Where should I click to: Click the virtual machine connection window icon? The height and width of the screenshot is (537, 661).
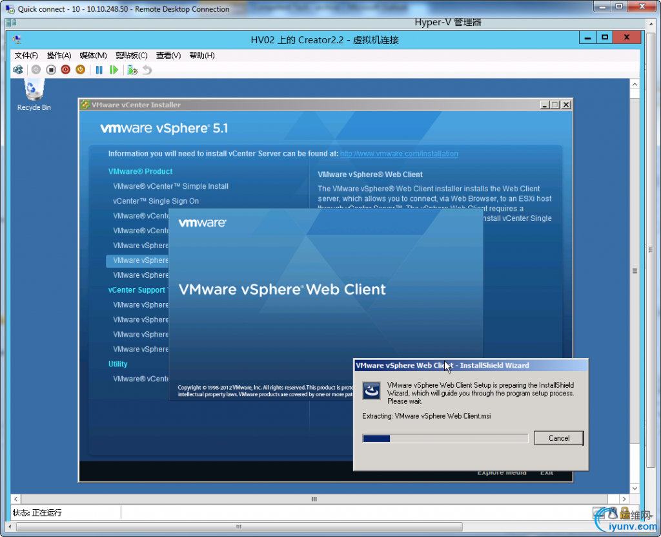pos(17,39)
